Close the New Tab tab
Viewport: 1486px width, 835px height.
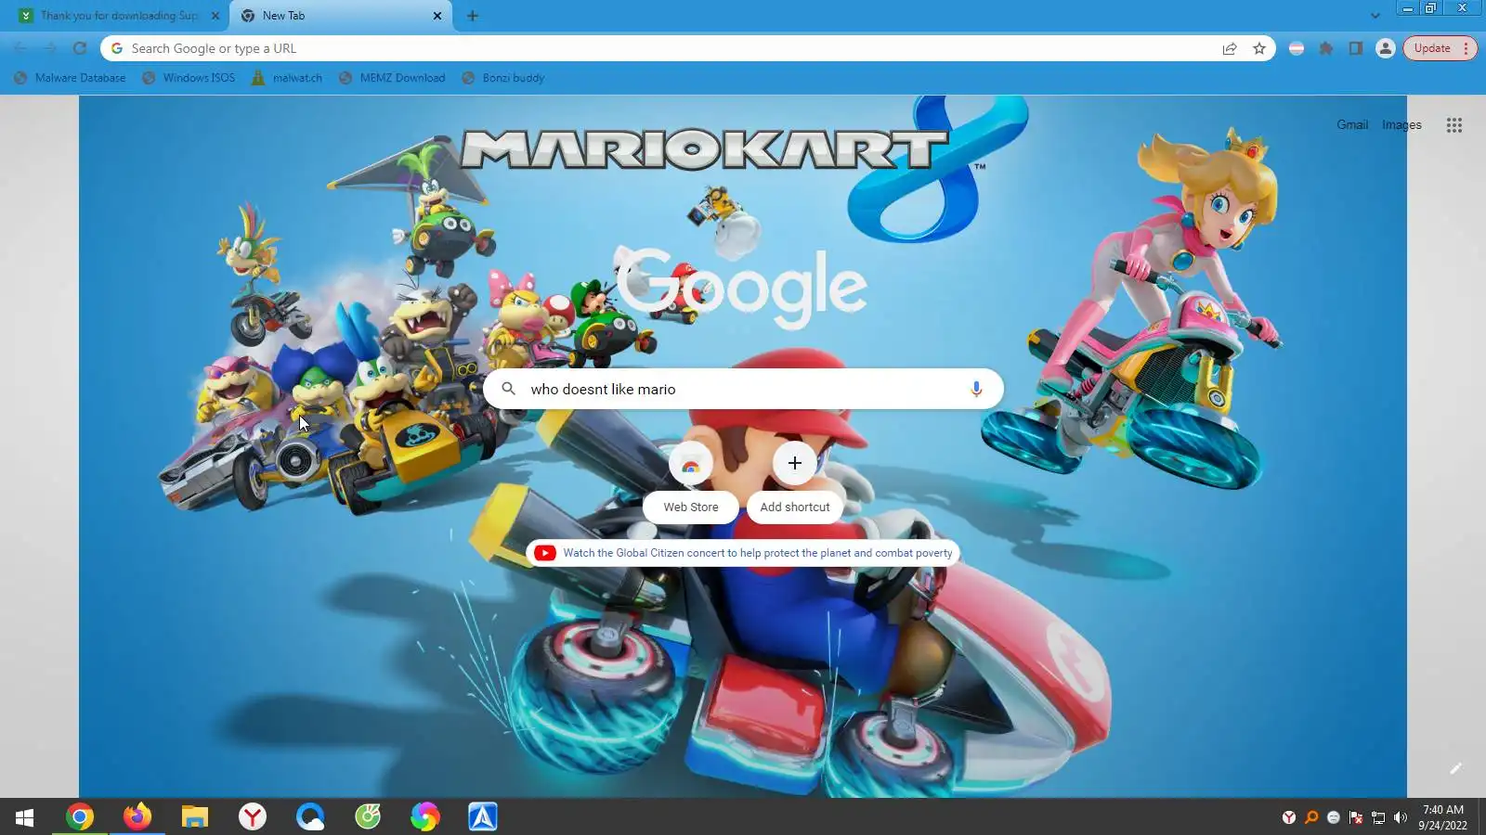[437, 16]
